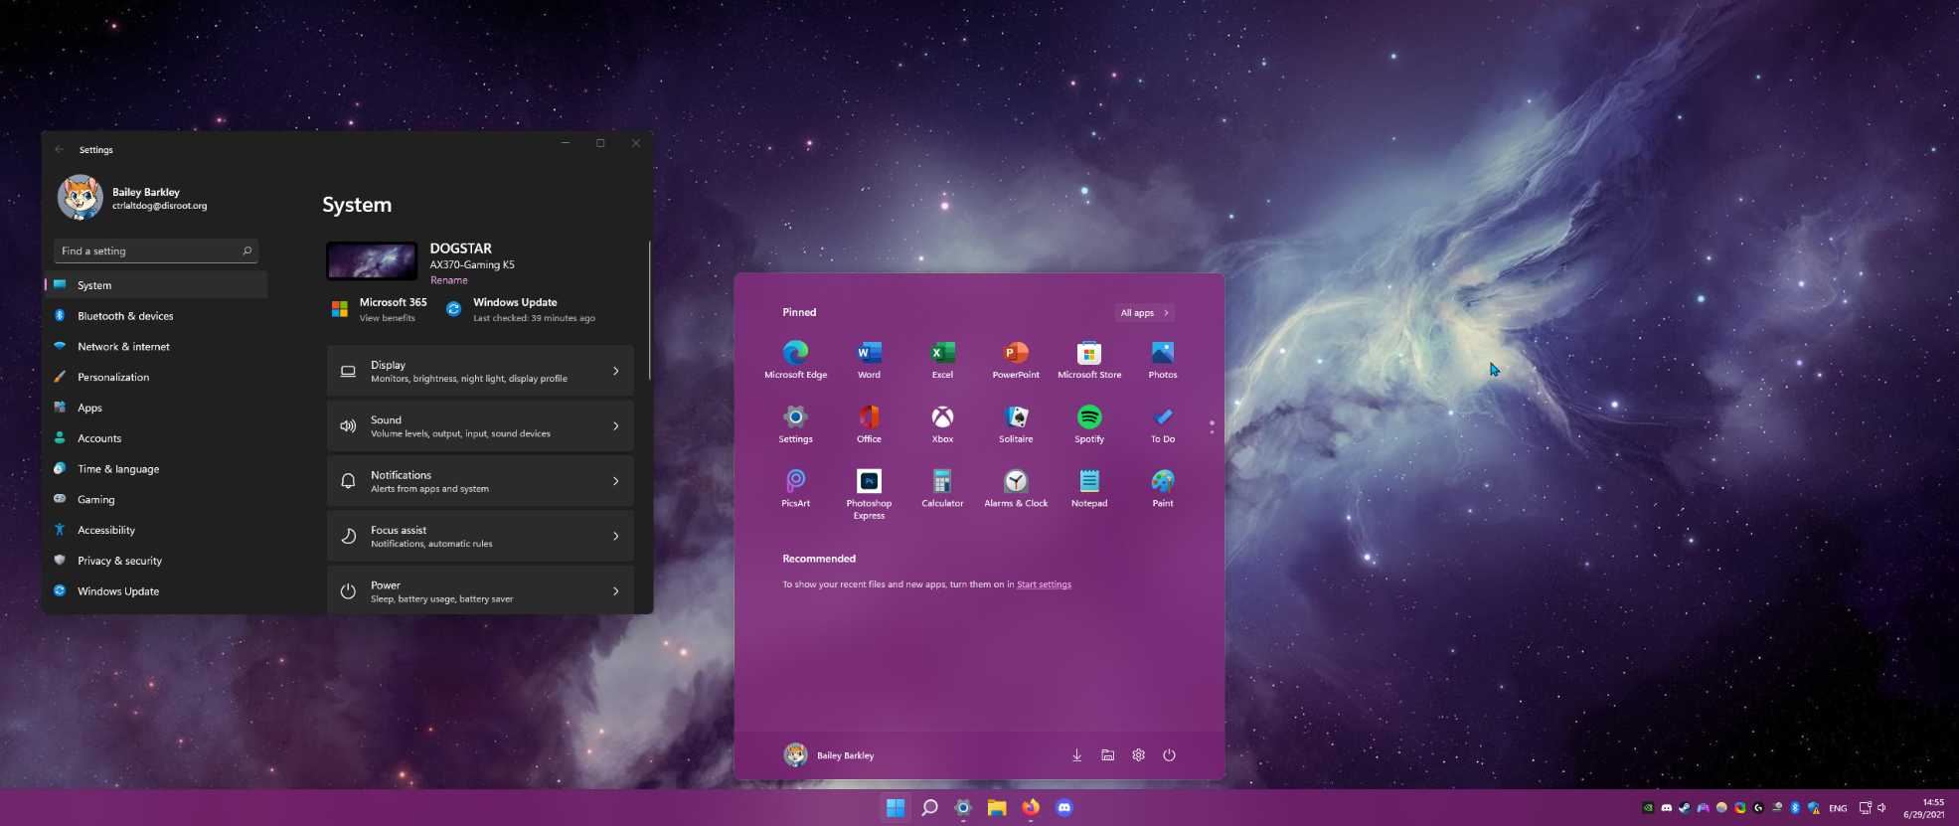Expand the Sound settings row
The image size is (1959, 826).
click(x=480, y=426)
